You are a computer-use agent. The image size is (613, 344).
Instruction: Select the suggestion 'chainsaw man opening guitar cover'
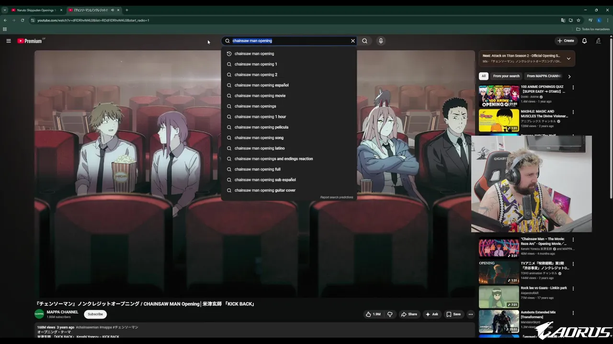click(289, 190)
